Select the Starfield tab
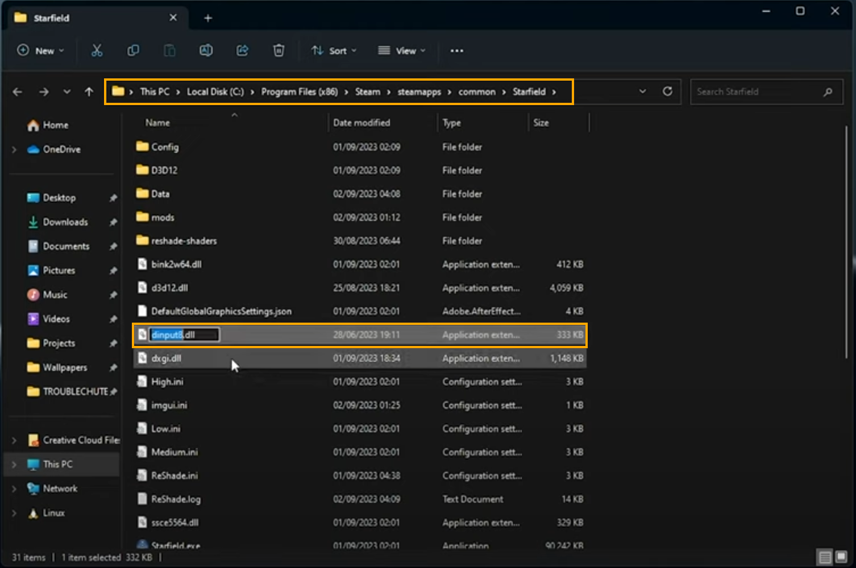Screen dimensions: 856x568 pyautogui.click(x=97, y=18)
